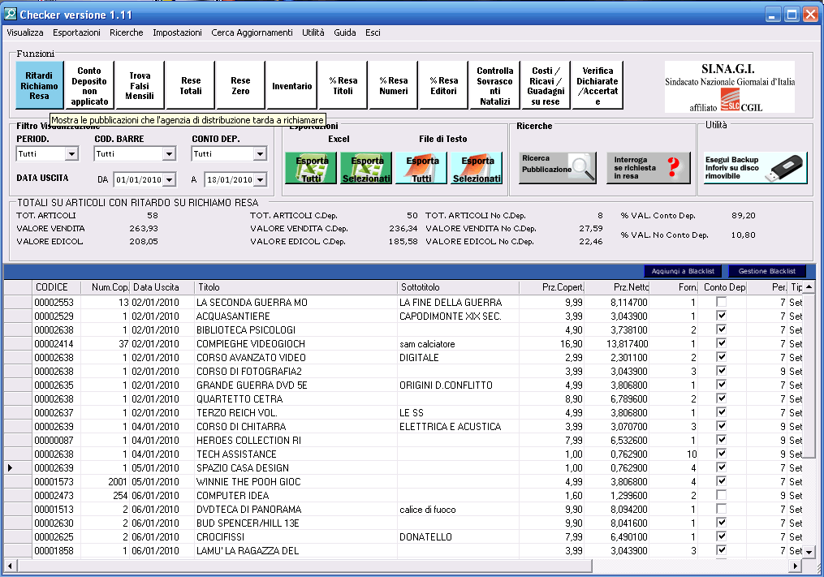The width and height of the screenshot is (824, 577).
Task: Toggle Conto Dep checkbox for COMPUTER IDEA
Action: pos(722,495)
